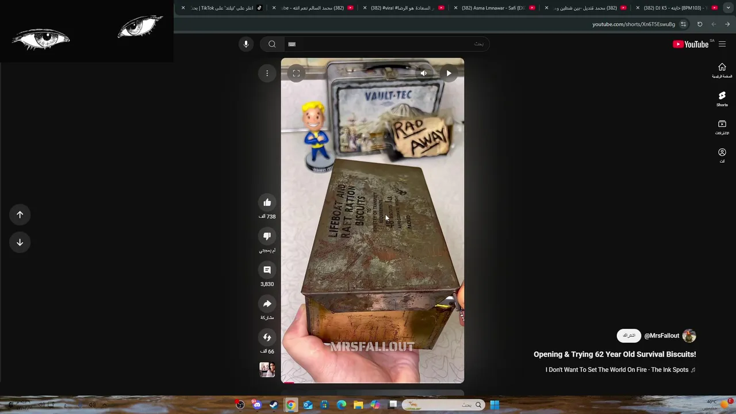Open File Explorer from the taskbar
The image size is (736, 414).
[358, 405]
